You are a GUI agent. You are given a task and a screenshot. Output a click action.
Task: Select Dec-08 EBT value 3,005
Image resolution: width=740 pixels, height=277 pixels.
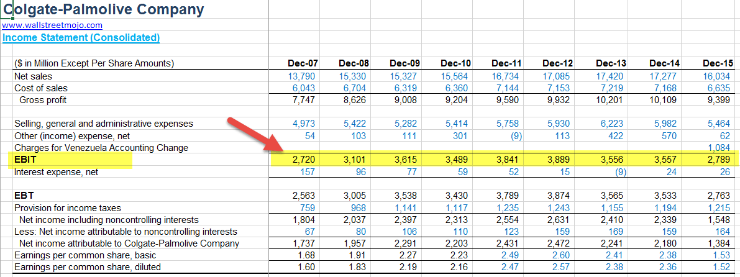(x=354, y=196)
